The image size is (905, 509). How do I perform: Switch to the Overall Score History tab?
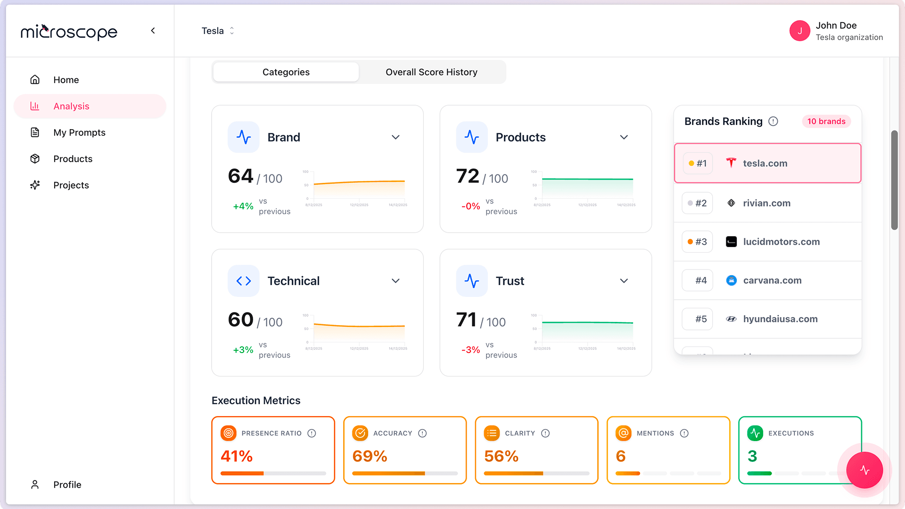[431, 72]
